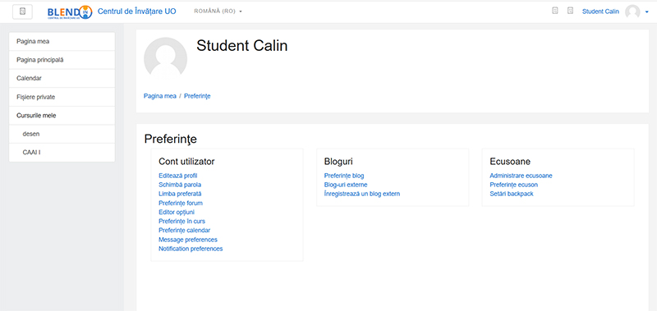
Task: Click the large Student Calin profile picture
Action: click(x=166, y=57)
